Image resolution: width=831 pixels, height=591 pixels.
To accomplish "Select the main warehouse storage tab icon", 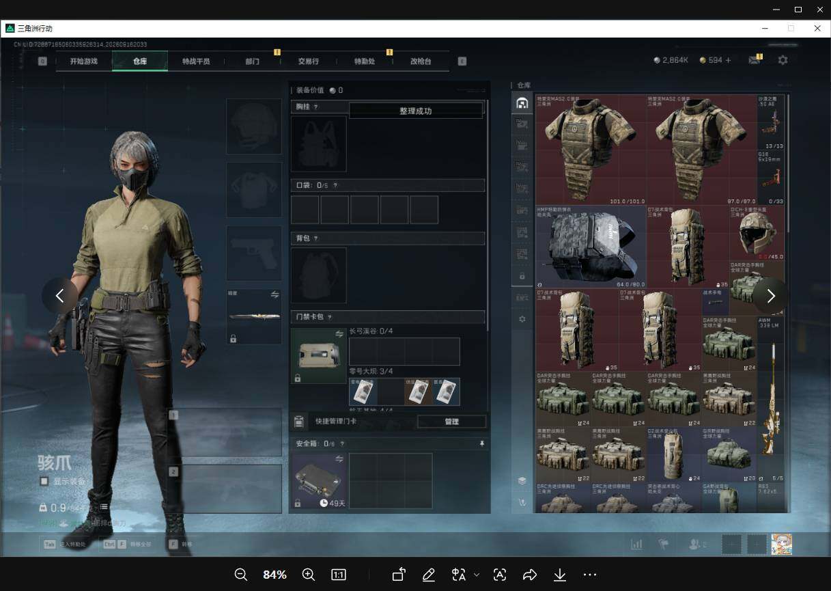I will pos(522,103).
